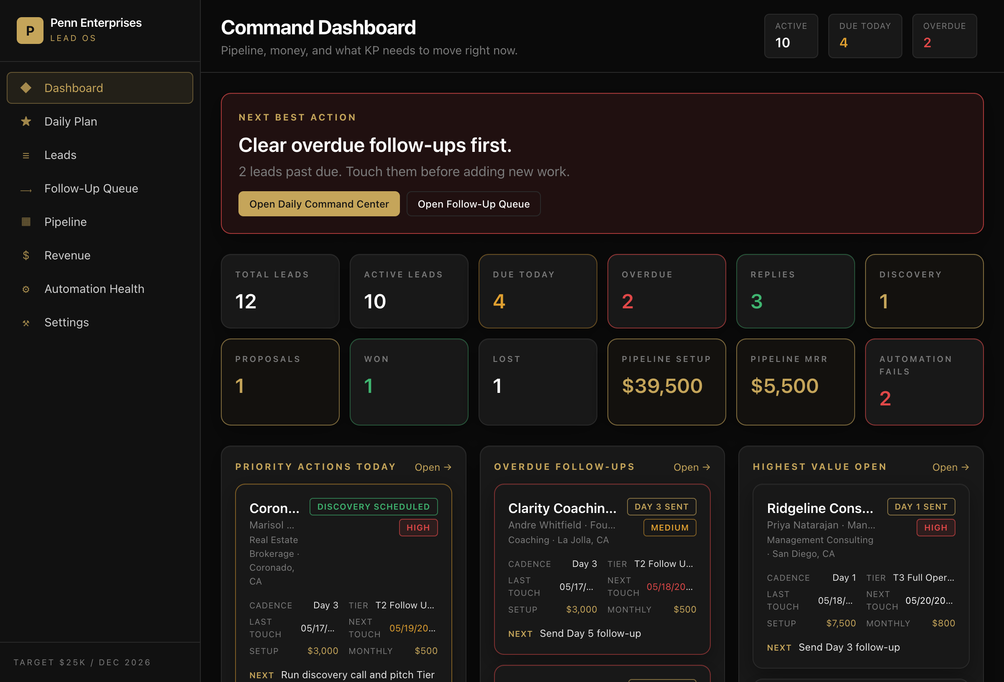
Task: Click Open Follow-Up Queue button
Action: tap(474, 204)
